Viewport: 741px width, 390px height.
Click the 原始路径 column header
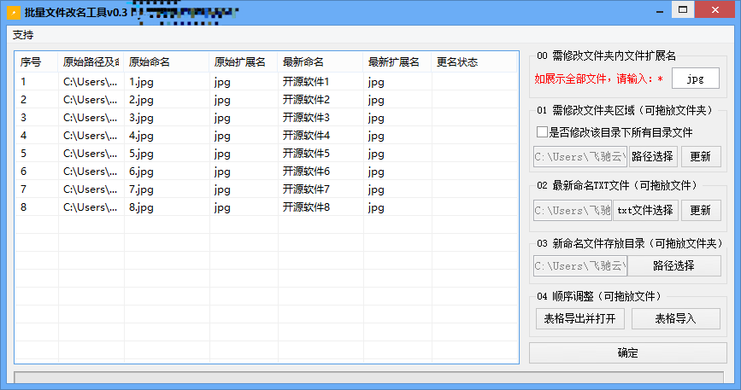coord(91,62)
